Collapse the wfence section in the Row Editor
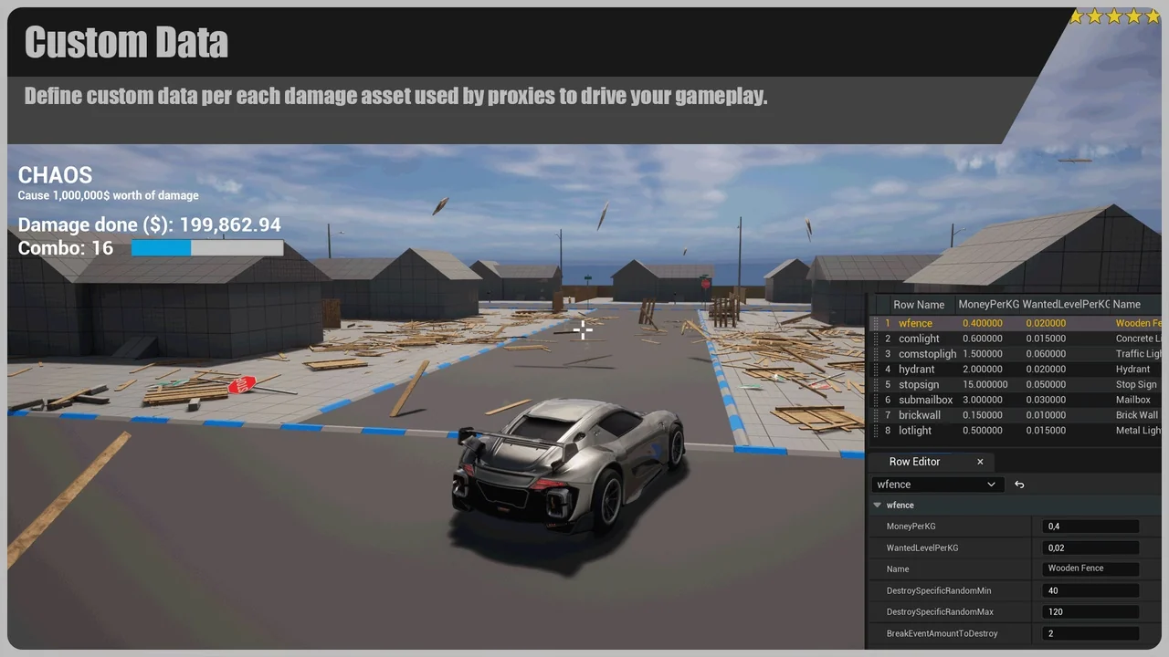The height and width of the screenshot is (657, 1169). (x=878, y=505)
